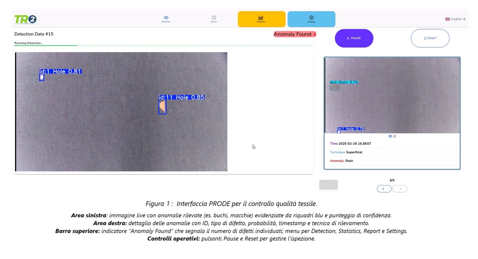Click the TR2 logo
The height and width of the screenshot is (259, 478).
tap(25, 20)
